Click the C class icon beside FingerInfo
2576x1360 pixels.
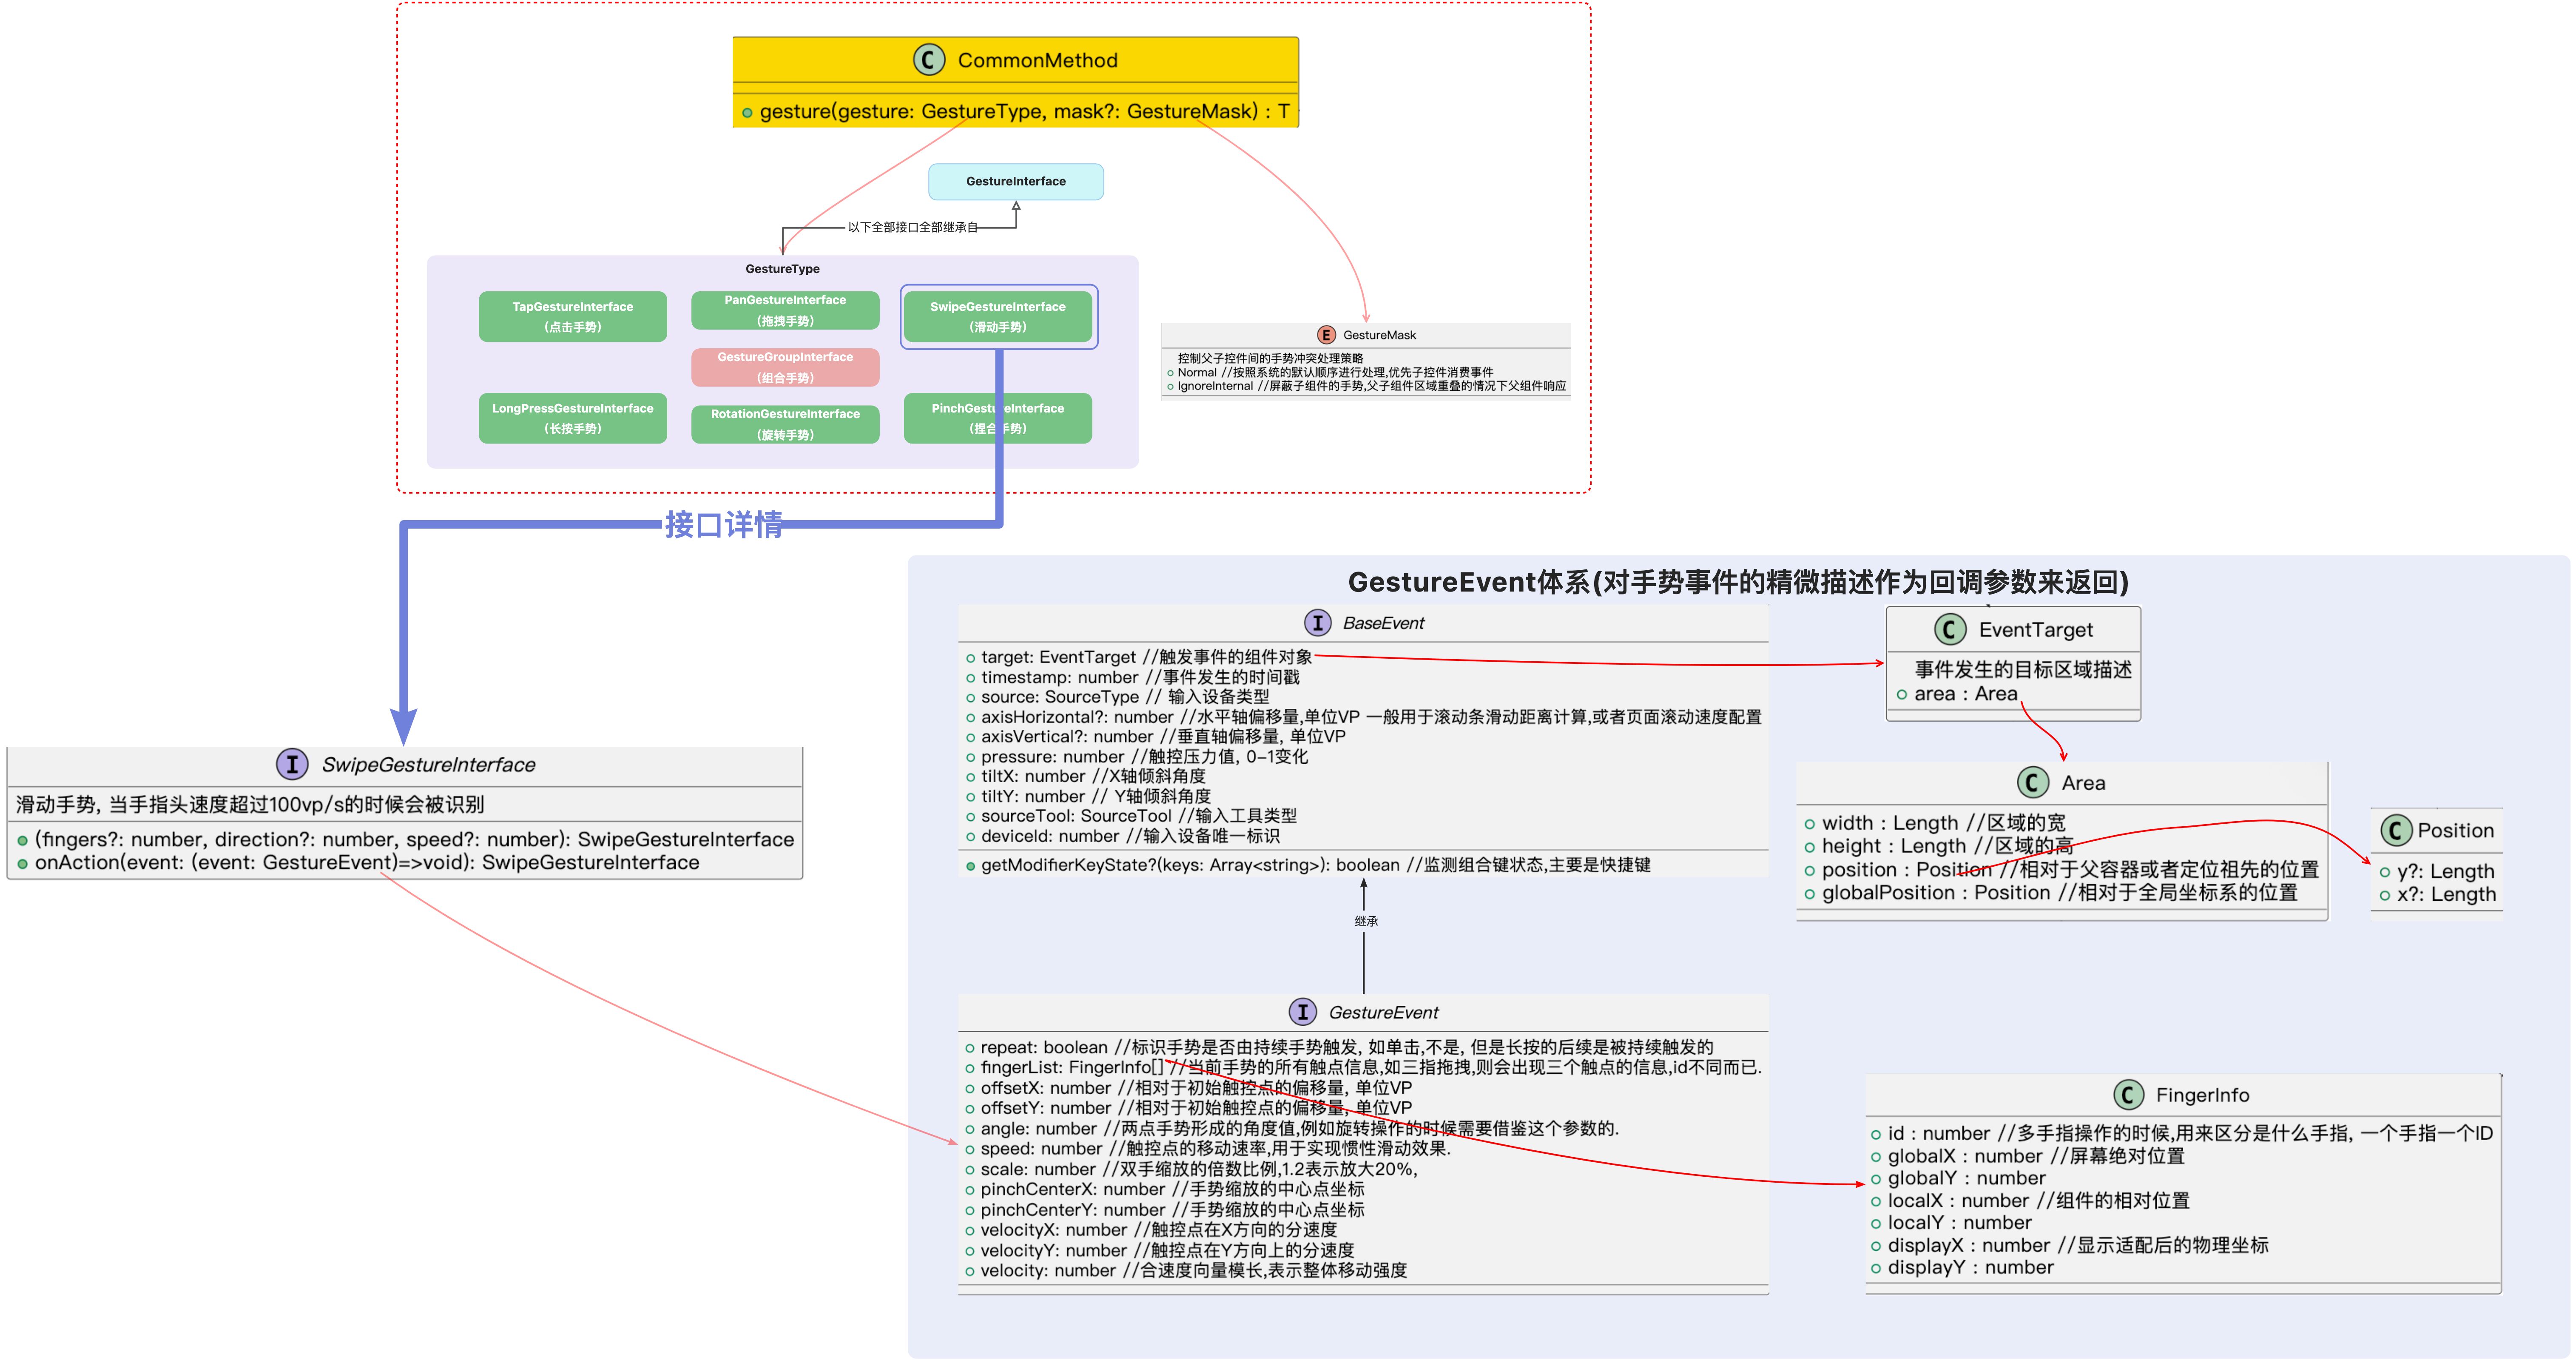point(2129,1095)
